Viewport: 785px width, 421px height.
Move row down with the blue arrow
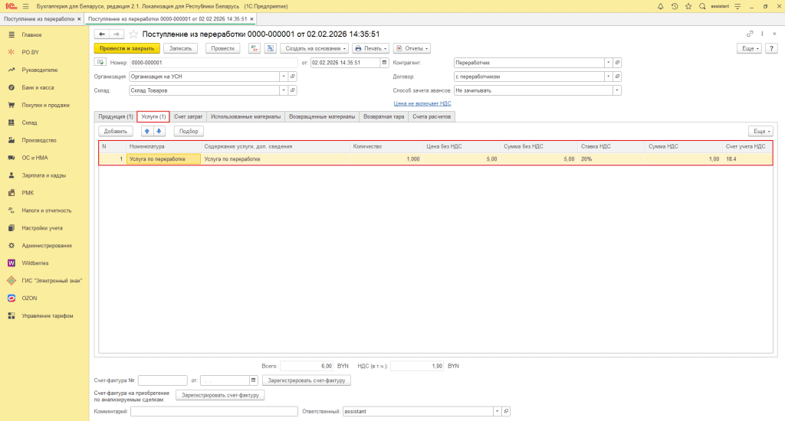(x=159, y=131)
